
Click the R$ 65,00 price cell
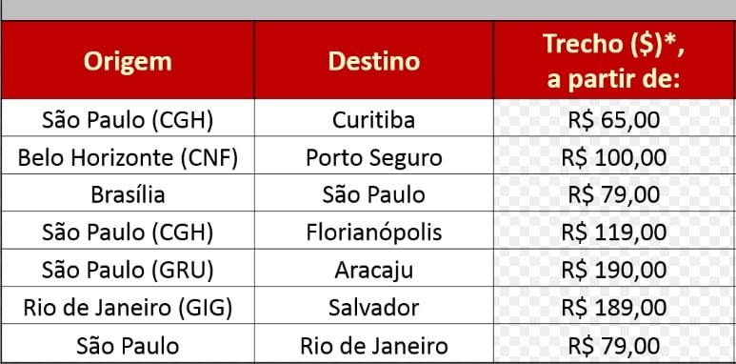614,118
